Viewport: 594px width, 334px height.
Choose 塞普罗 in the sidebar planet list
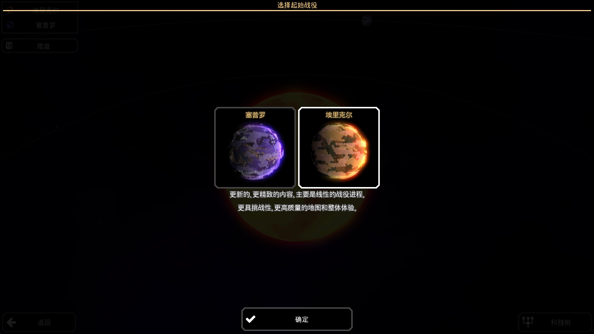click(x=40, y=25)
